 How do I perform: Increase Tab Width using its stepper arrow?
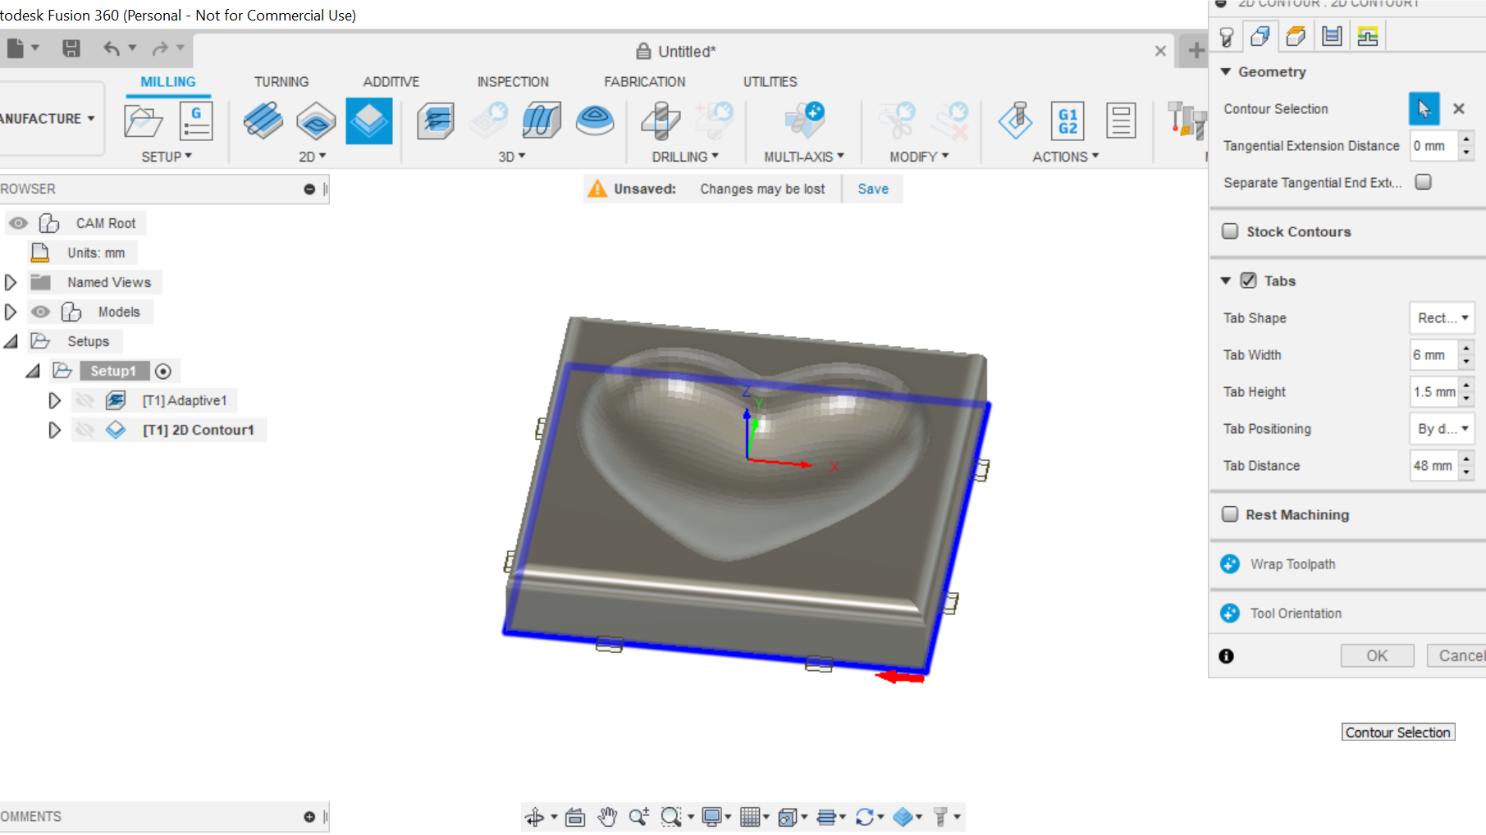[x=1468, y=349]
